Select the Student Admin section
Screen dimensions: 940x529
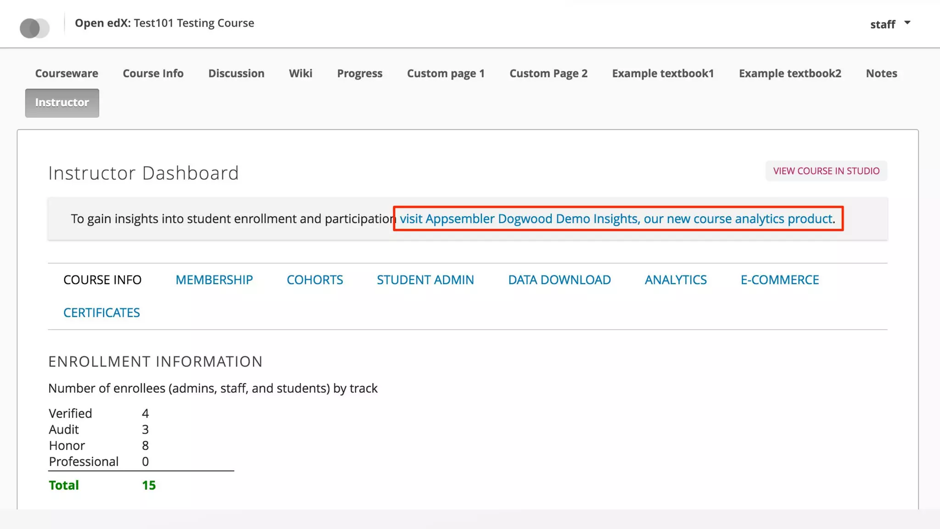pos(425,280)
